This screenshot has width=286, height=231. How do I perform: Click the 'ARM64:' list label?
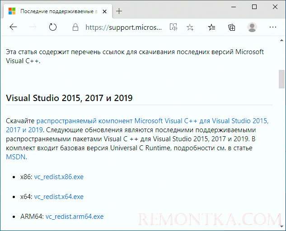pos(32,217)
